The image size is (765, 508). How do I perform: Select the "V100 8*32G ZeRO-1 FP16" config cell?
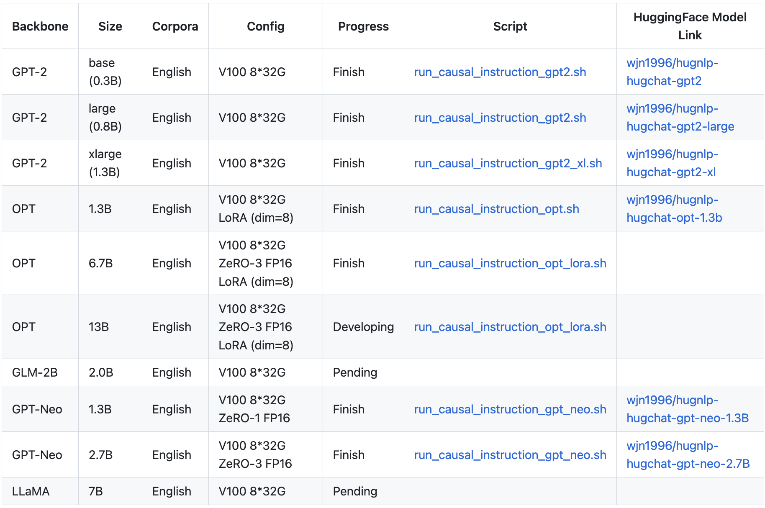[266, 409]
